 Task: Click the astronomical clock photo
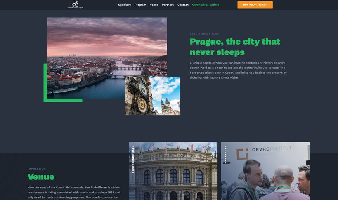(152, 96)
